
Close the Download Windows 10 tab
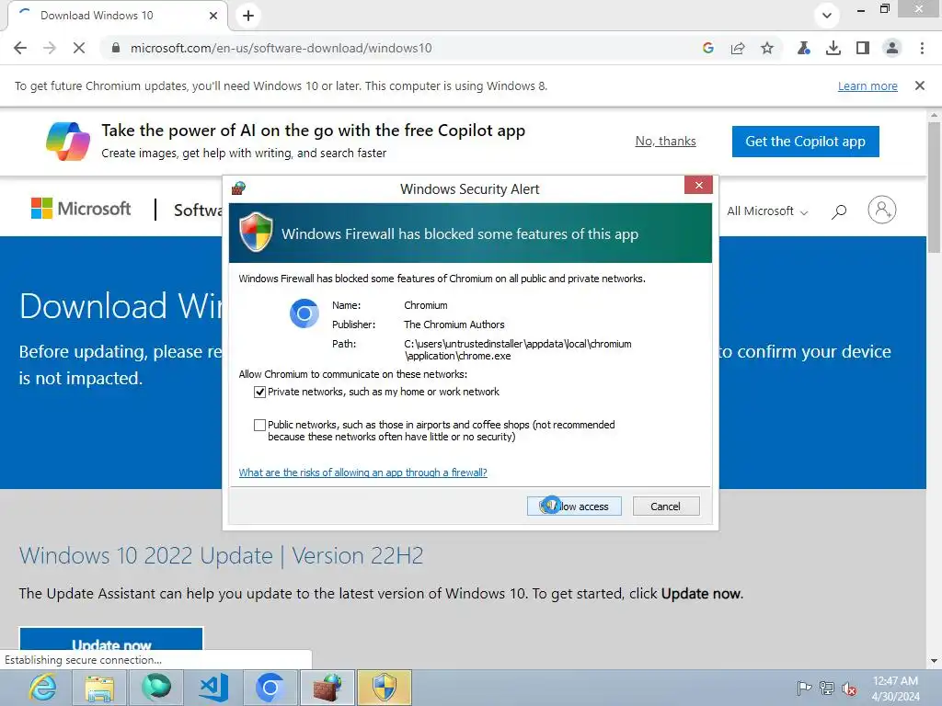click(x=213, y=16)
